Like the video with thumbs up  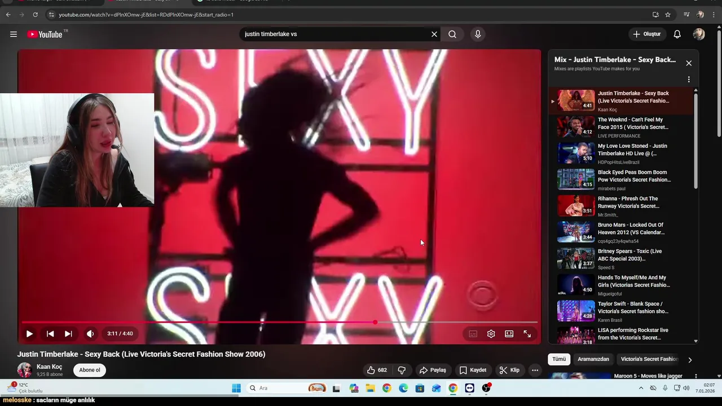[377, 370]
